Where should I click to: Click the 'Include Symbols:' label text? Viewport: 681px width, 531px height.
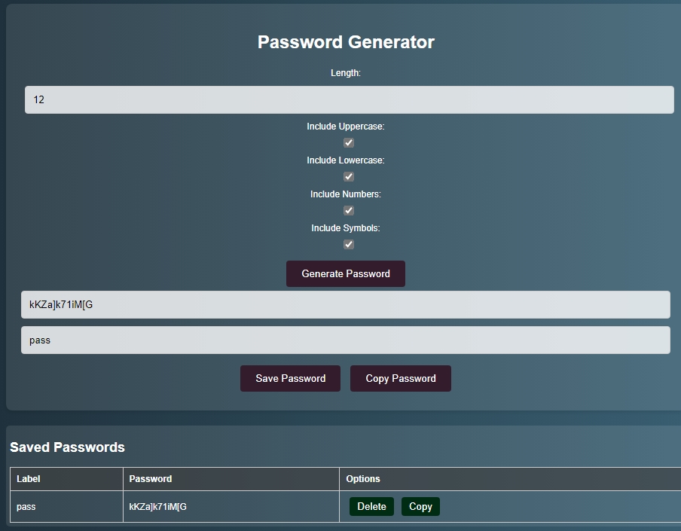346,228
